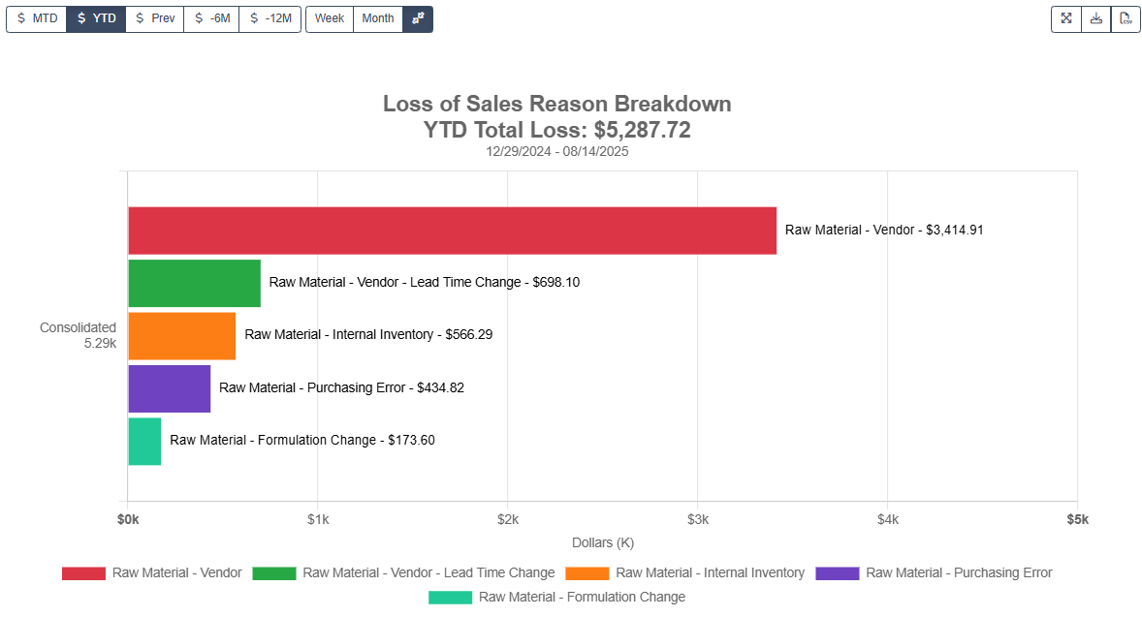Click the compare arrows icon beside Month

pos(417,18)
